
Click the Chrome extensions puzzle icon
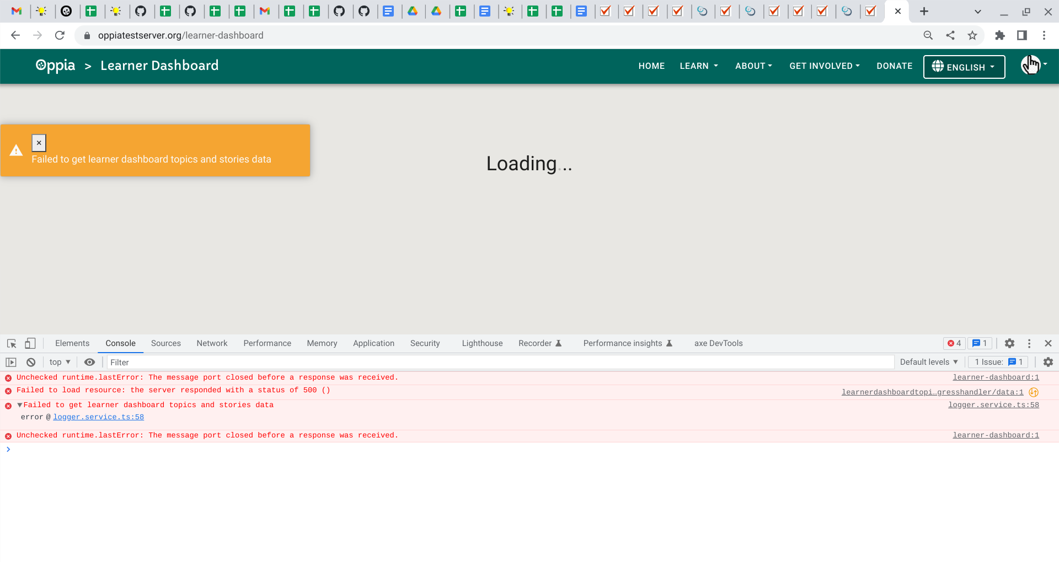coord(1001,35)
